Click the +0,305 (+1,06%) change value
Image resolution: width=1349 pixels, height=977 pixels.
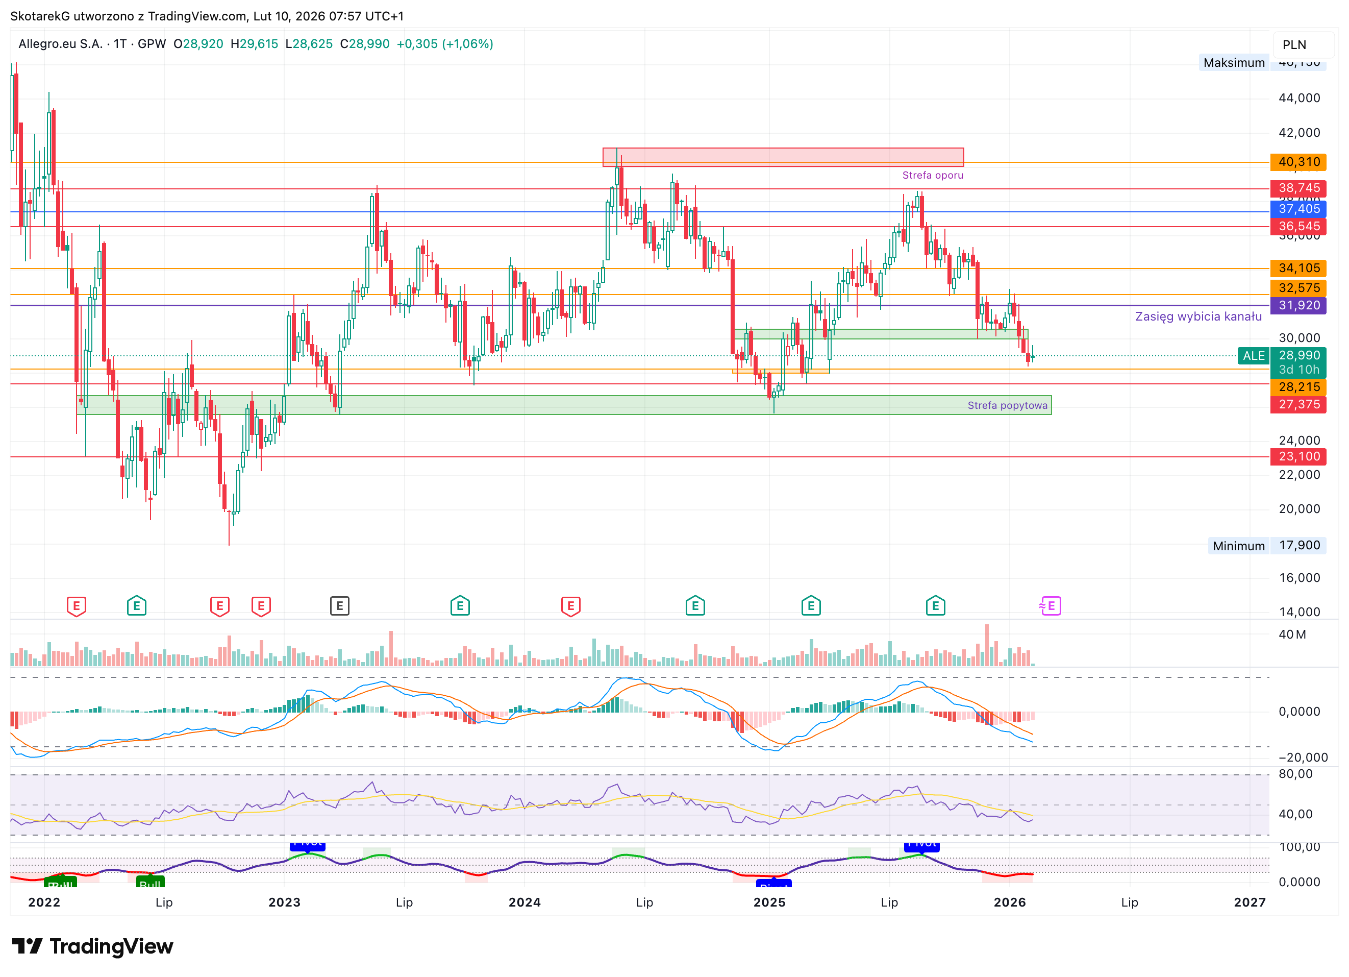[445, 44]
